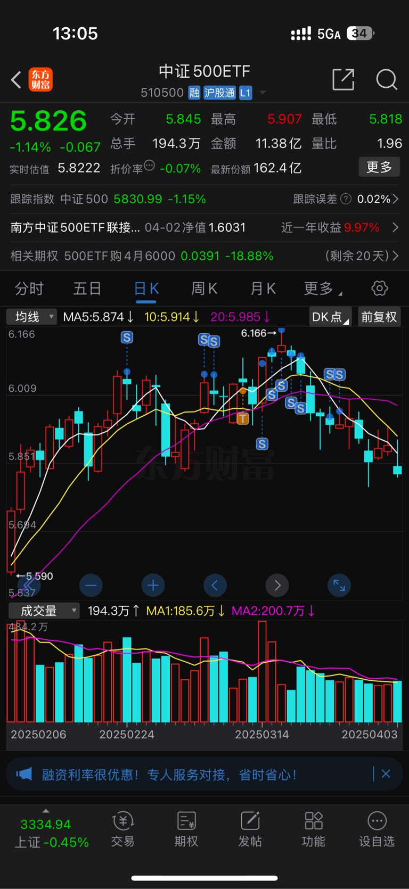Viewport: 409px width, 889px height.
Task: Dismiss the margin rate banner
Action: pos(386,774)
